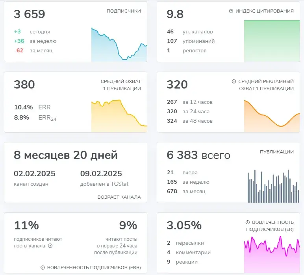Click TGStat added date 09.02.2025
Image resolution: width=304 pixels, height=275 pixels.
point(101,173)
